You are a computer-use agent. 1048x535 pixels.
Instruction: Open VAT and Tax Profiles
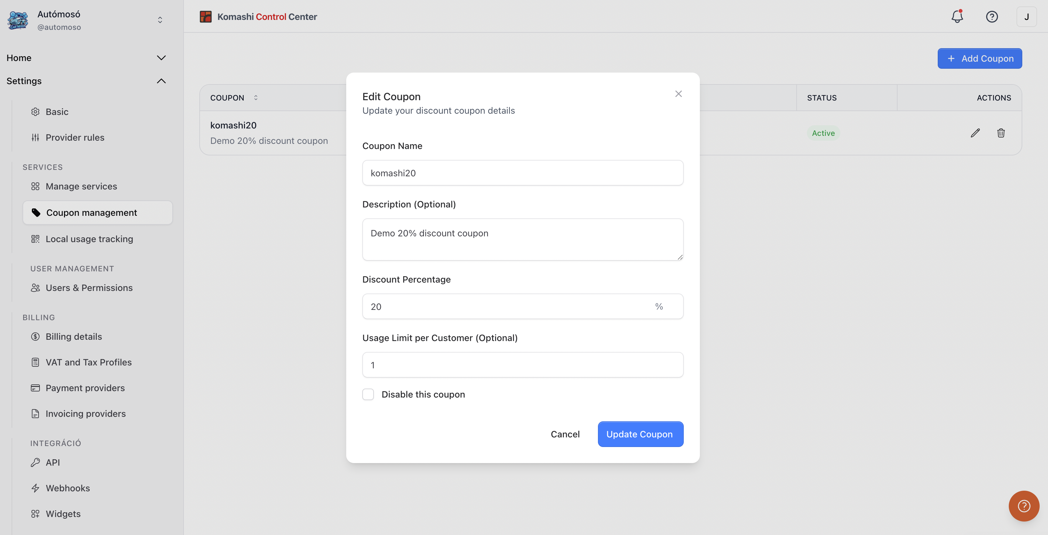click(x=89, y=362)
